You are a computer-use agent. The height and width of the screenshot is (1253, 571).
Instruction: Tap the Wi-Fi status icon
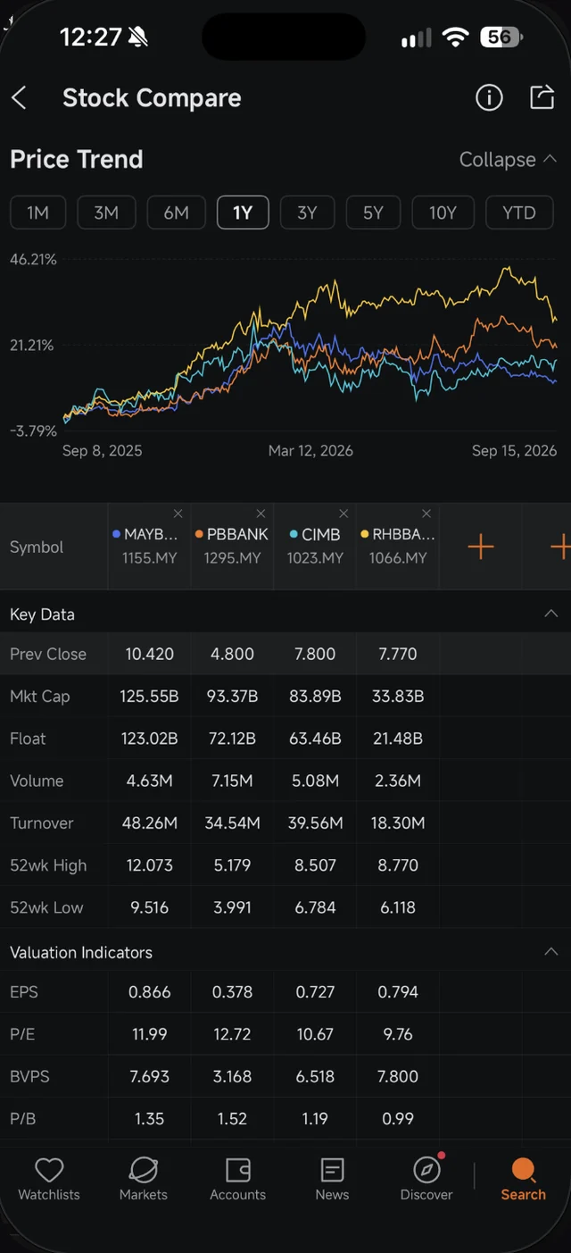(455, 37)
